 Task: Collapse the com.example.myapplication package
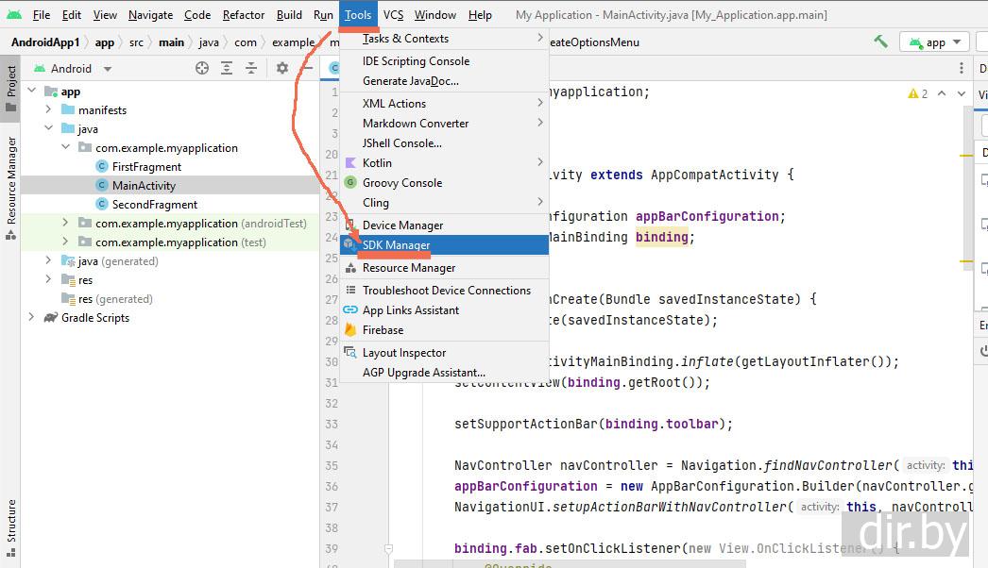pyautogui.click(x=65, y=148)
